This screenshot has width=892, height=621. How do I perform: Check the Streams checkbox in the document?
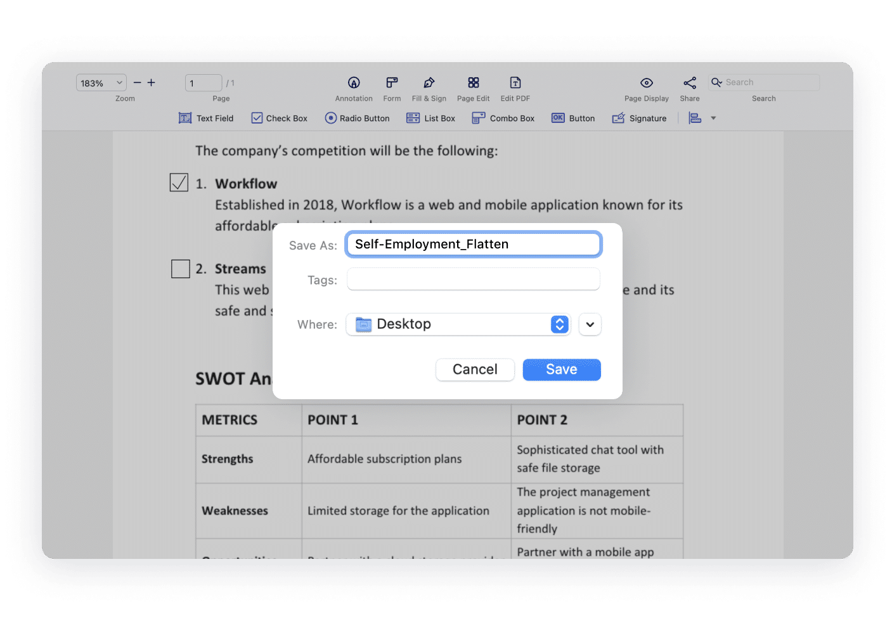click(180, 268)
